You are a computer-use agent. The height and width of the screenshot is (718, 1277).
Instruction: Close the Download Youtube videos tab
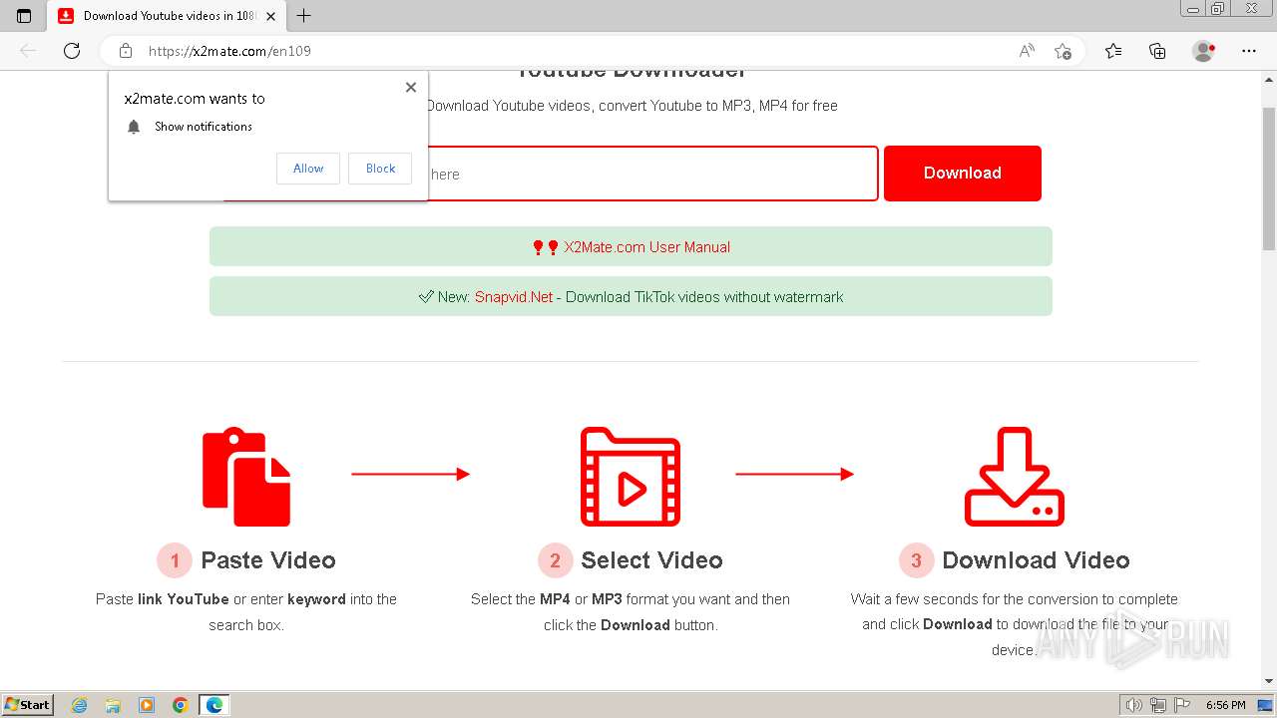coord(270,16)
